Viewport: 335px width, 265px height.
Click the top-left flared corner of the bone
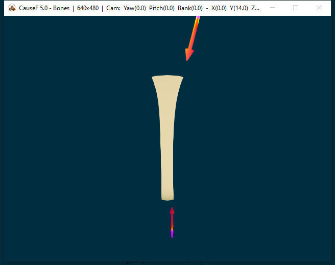click(154, 79)
